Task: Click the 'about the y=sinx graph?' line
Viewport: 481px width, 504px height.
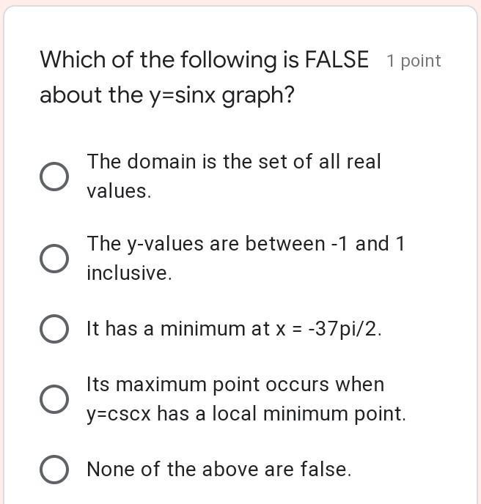Action: pyautogui.click(x=167, y=95)
